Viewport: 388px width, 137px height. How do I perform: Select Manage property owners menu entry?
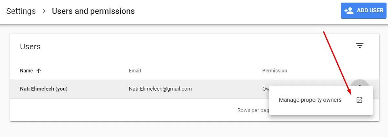310,100
